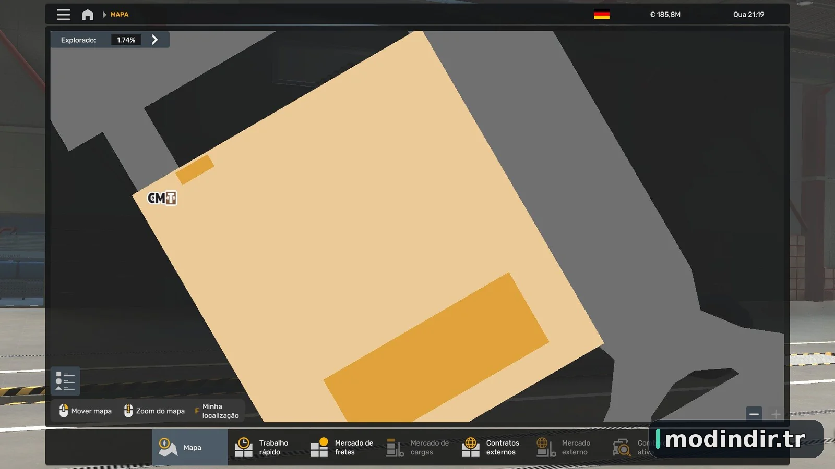Viewport: 835px width, 469px height.
Task: Click the Mercado de fretes crates icon
Action: click(319, 447)
